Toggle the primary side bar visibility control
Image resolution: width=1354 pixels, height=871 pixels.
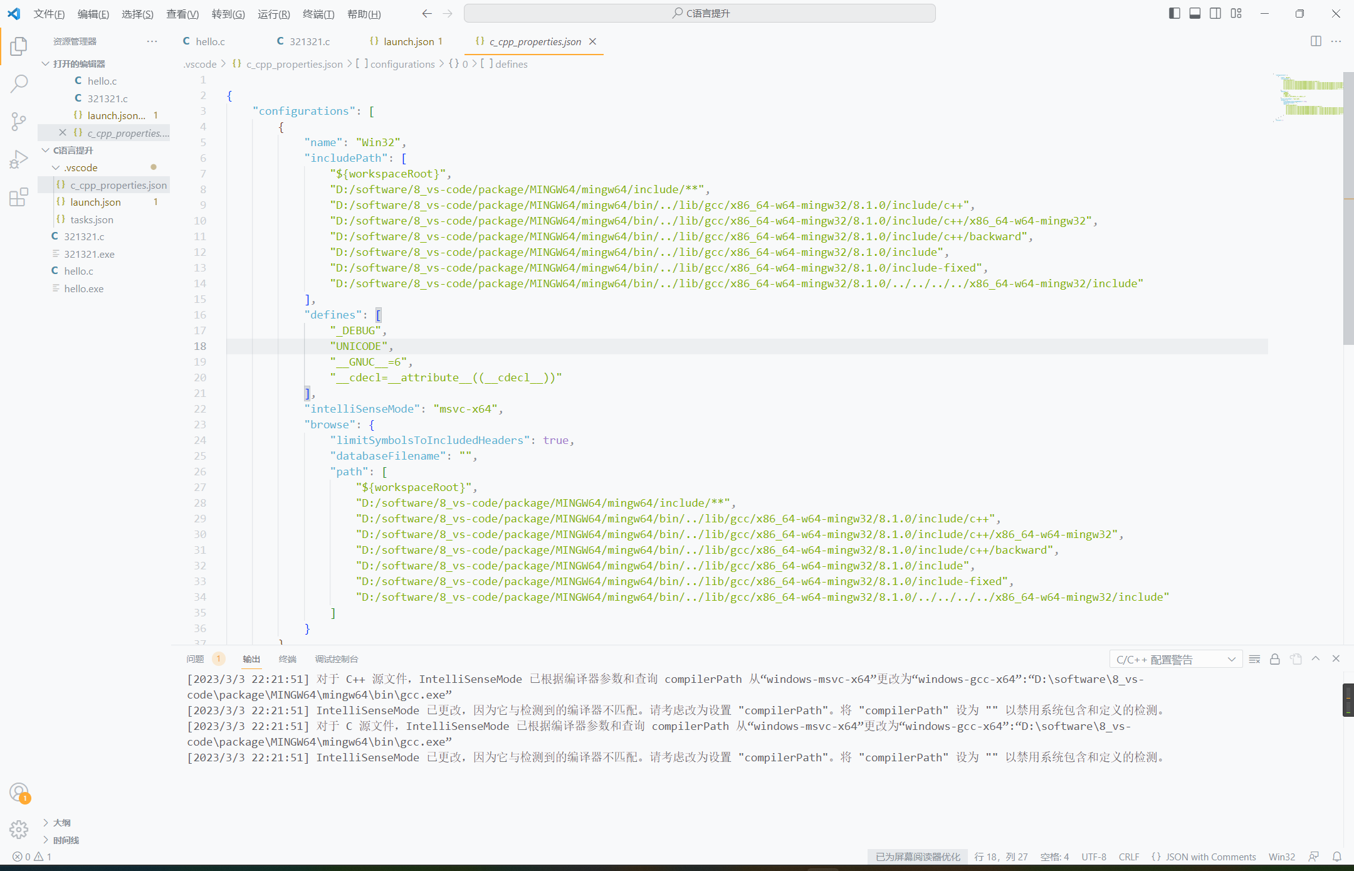click(x=1173, y=13)
